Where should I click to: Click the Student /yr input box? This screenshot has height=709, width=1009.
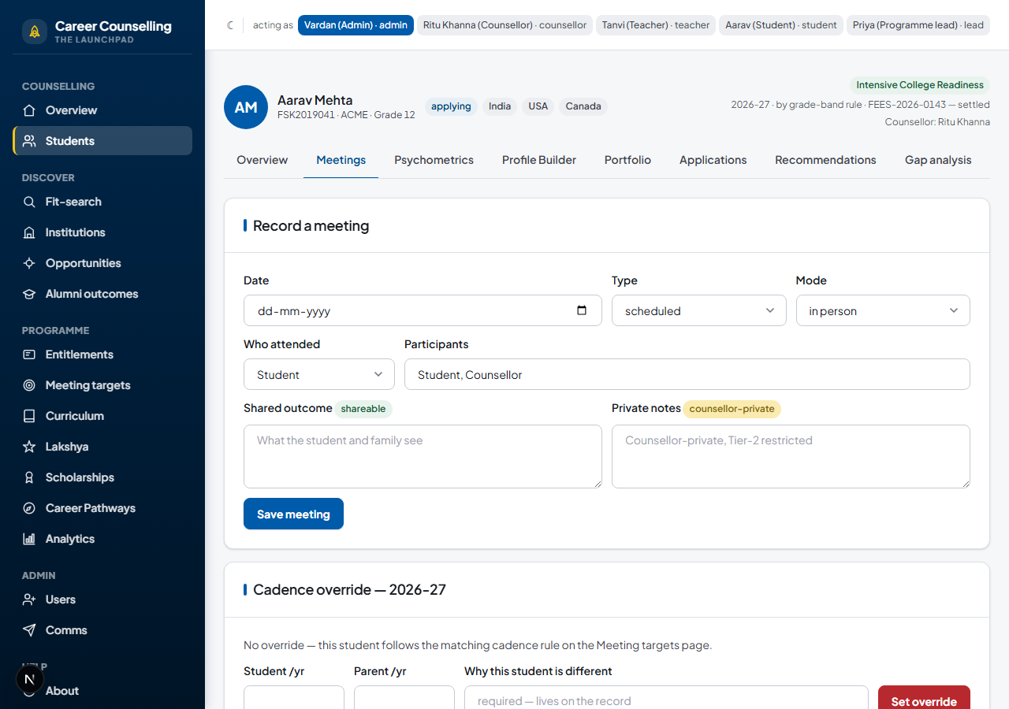coord(294,698)
